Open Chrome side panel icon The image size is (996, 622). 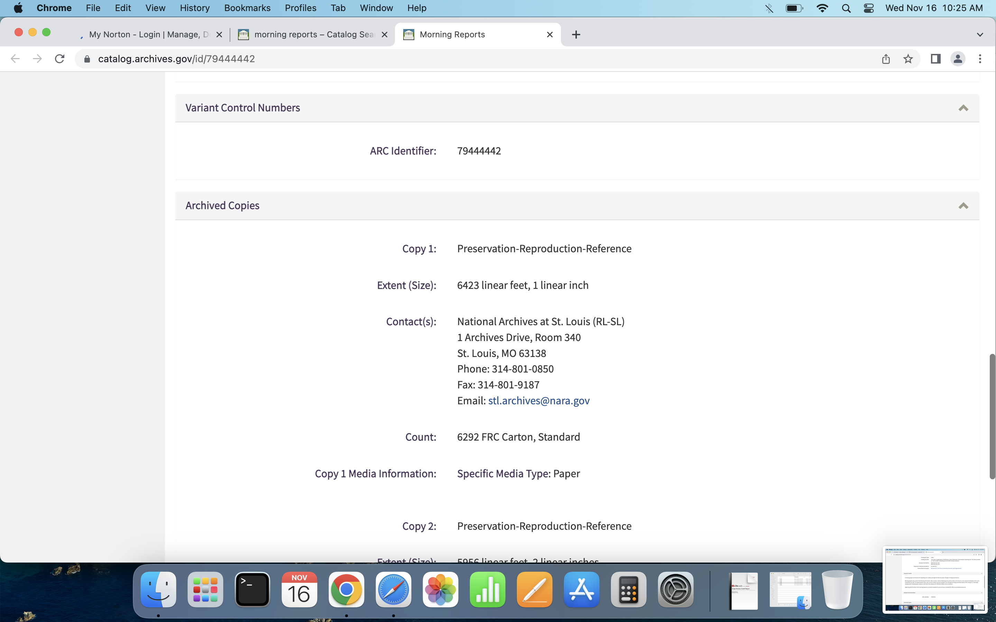[x=935, y=59]
